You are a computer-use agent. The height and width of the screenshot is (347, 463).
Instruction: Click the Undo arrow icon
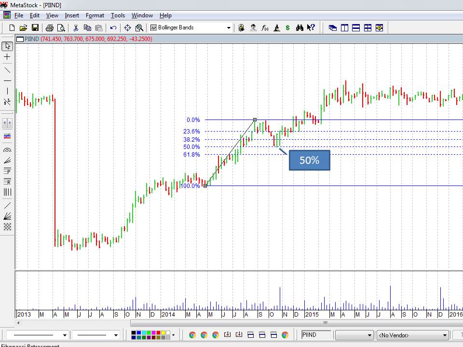(113, 28)
